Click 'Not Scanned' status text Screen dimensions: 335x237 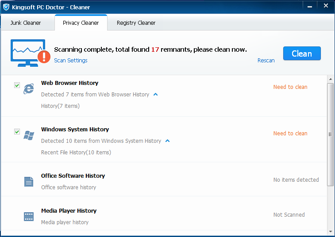(289, 214)
